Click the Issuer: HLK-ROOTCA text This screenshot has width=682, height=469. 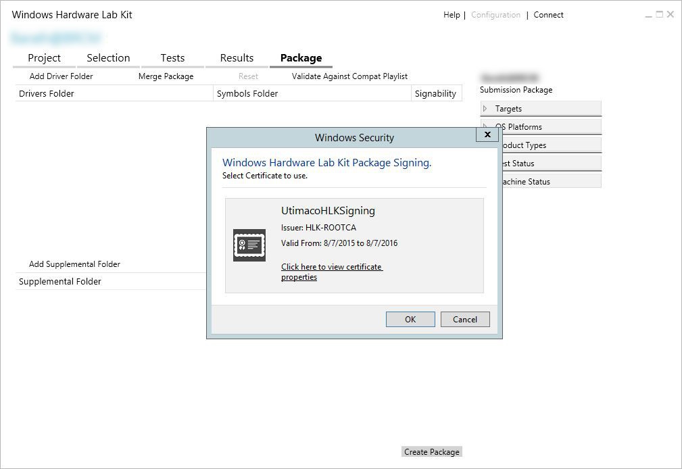pyautogui.click(x=318, y=228)
